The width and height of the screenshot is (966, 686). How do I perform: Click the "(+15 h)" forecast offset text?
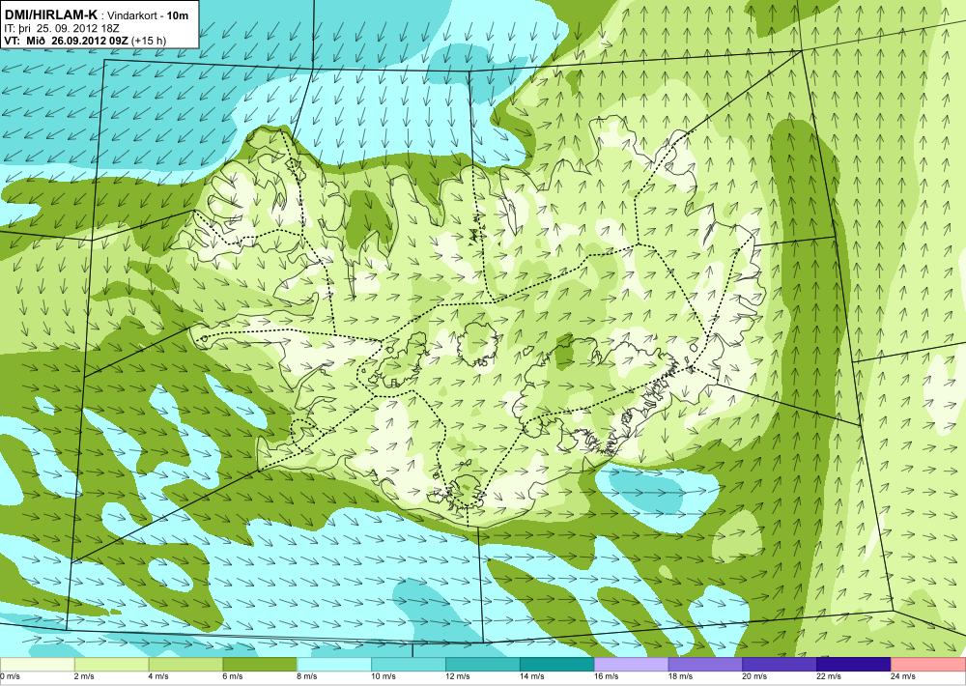point(149,41)
